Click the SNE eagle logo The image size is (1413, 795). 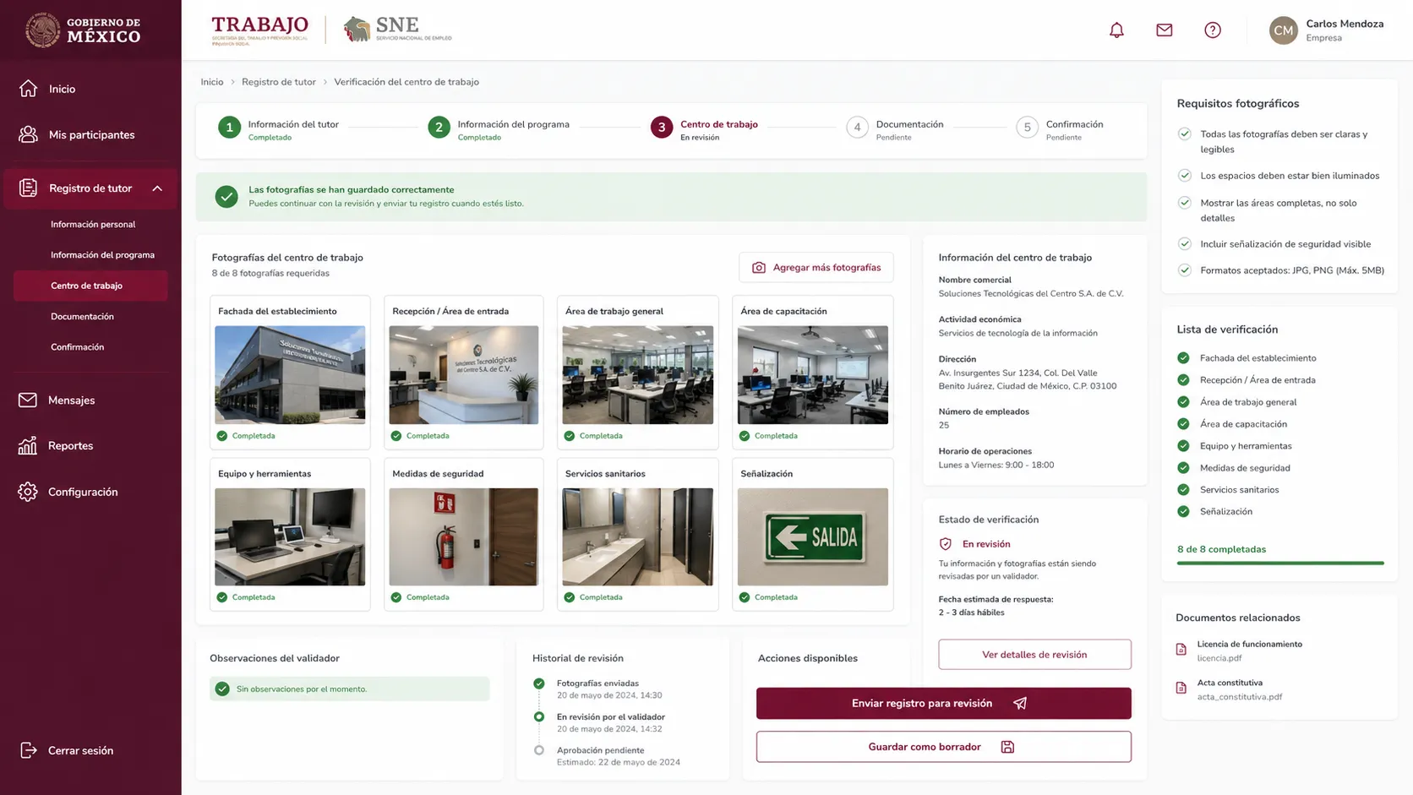(397, 30)
